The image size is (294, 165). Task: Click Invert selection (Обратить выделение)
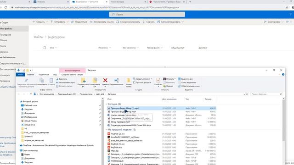coord(189,86)
